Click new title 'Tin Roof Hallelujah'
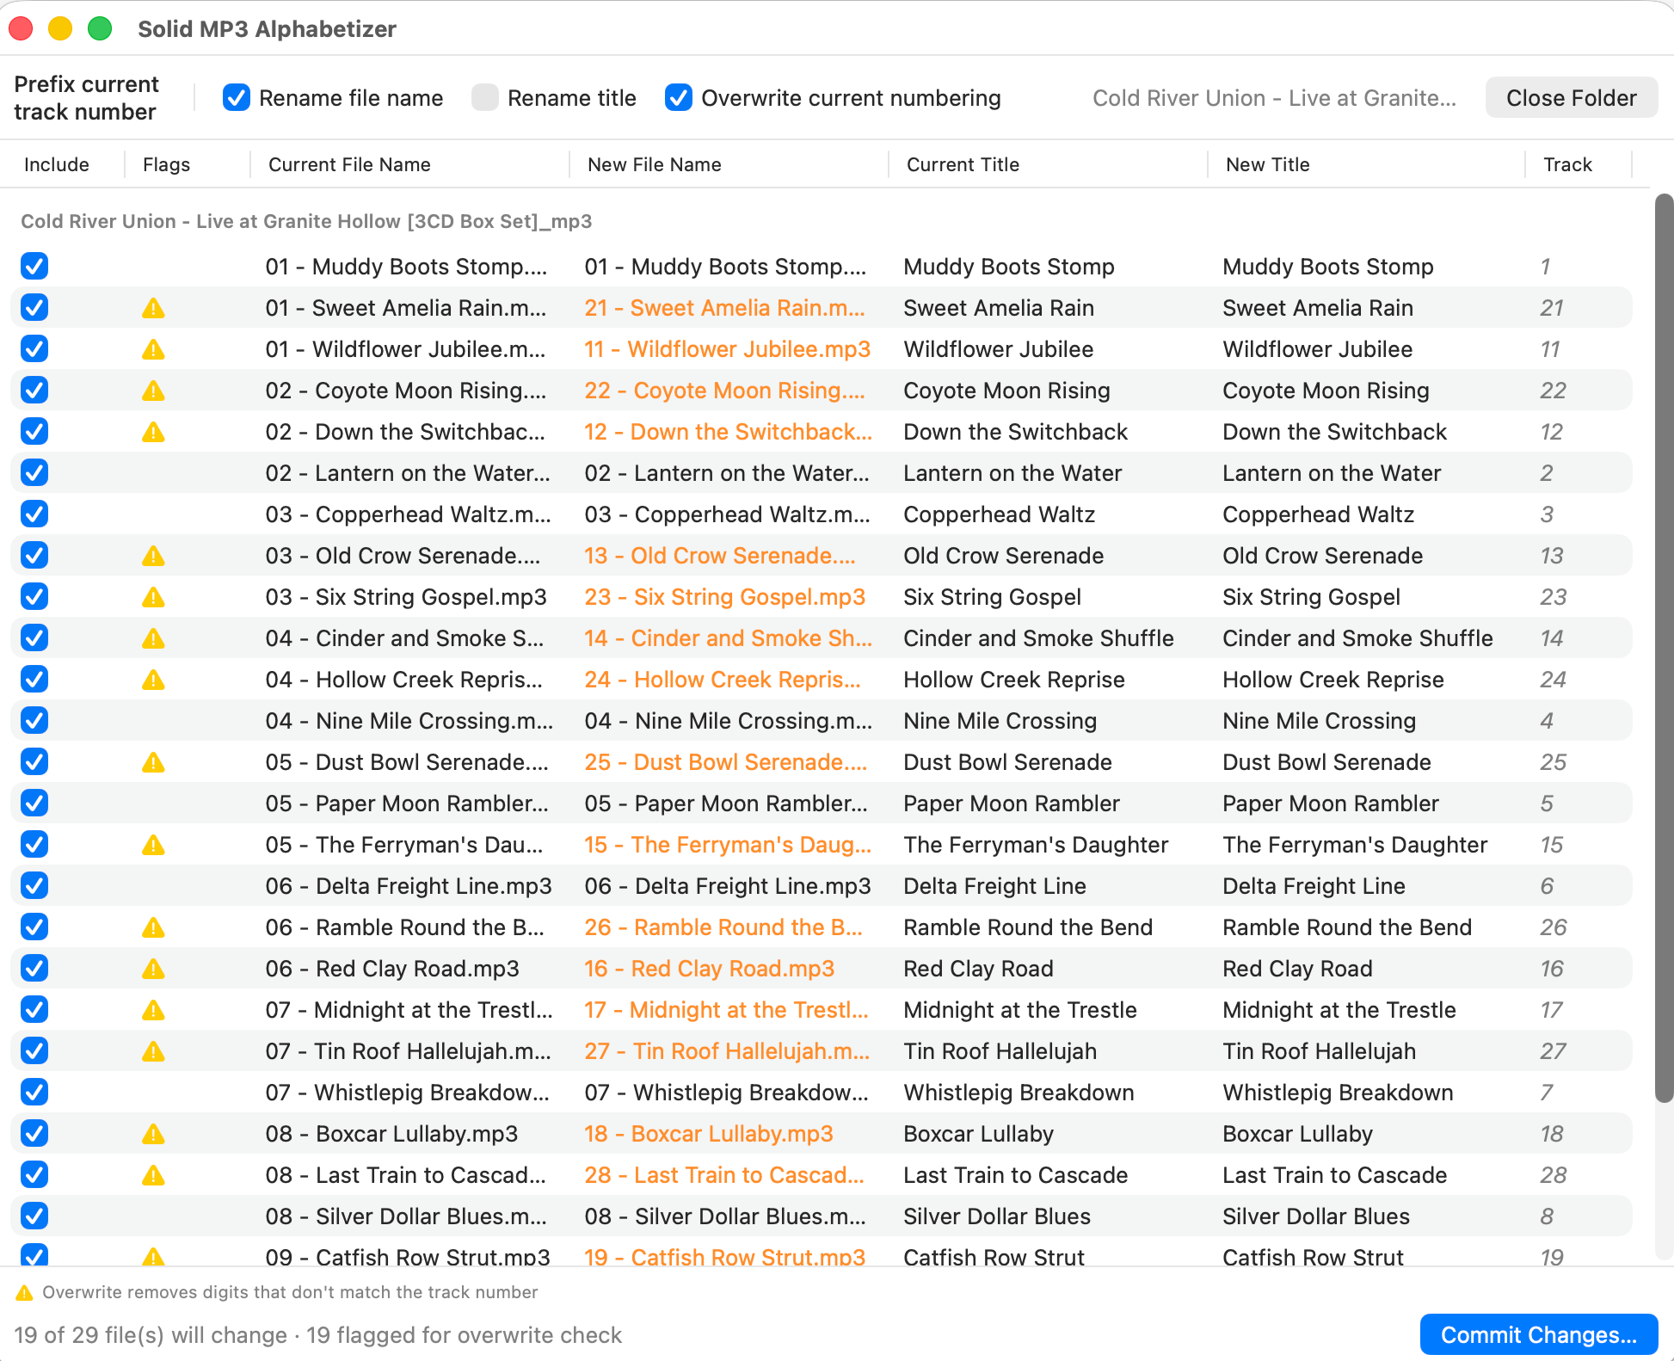This screenshot has height=1361, width=1674. click(x=1319, y=1051)
